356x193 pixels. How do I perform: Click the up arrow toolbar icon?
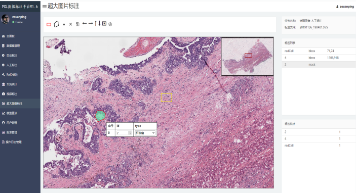point(96,23)
